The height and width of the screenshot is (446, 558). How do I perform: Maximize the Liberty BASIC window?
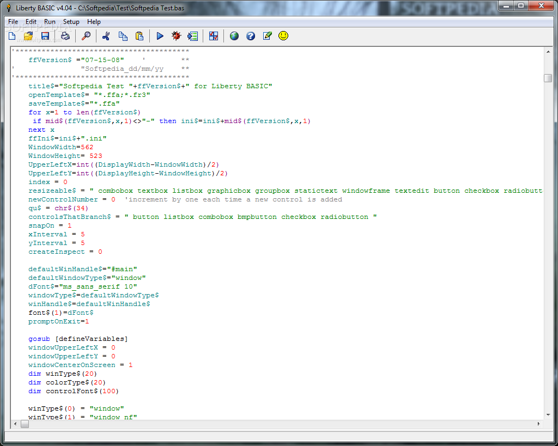pos(521,5)
